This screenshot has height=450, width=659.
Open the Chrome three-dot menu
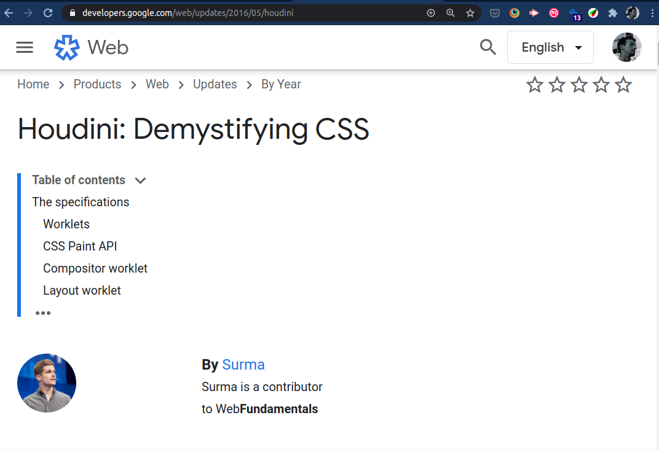pos(652,13)
